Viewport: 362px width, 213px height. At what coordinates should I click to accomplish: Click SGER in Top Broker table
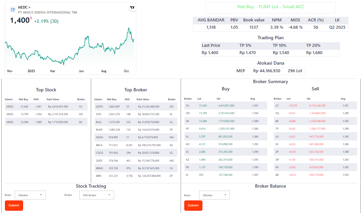click(99, 161)
